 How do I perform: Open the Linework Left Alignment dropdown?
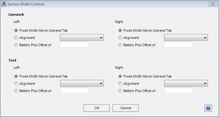pyautogui.click(x=82, y=37)
